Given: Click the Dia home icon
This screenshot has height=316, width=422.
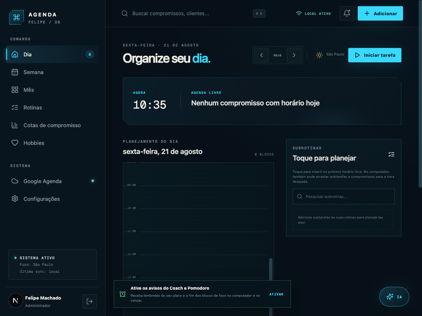Looking at the screenshot, I should click(15, 54).
